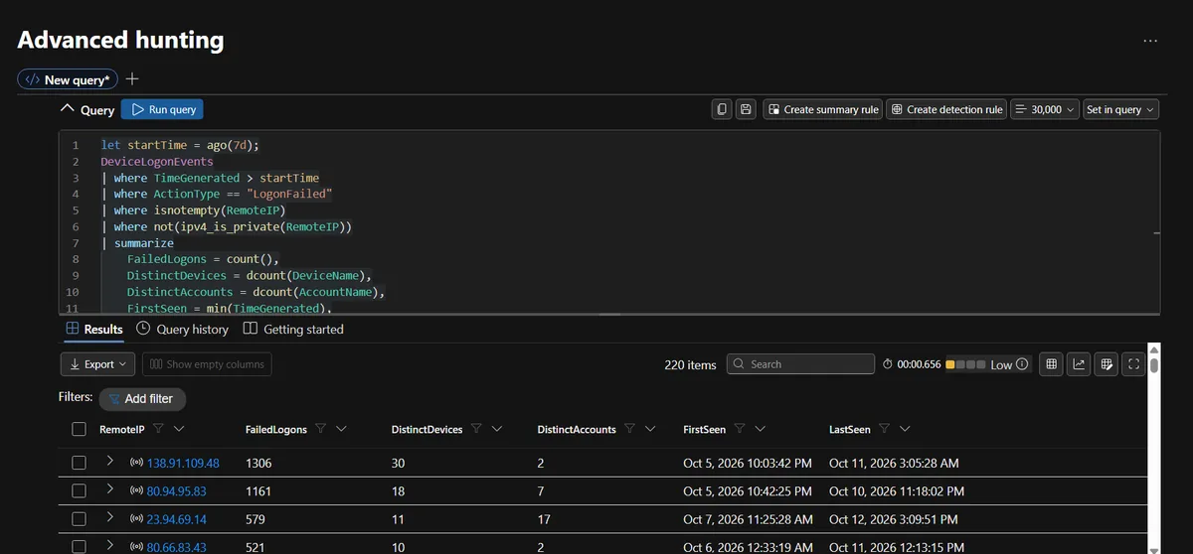Image resolution: width=1193 pixels, height=554 pixels.
Task: Open the more options ellipsis menu
Action: (x=1150, y=41)
